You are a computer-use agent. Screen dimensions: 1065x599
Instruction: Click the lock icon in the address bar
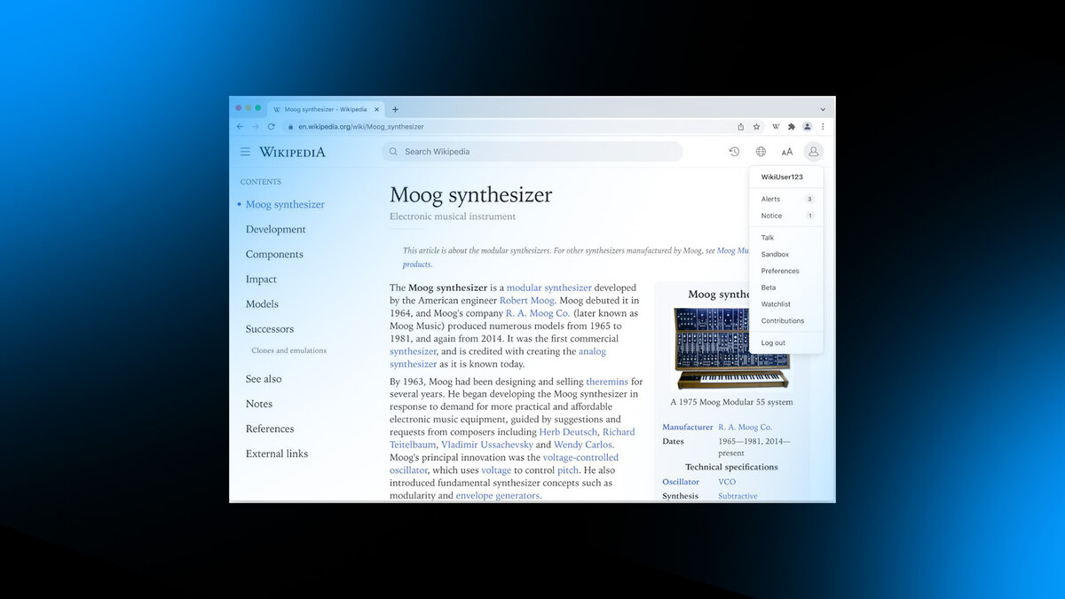pyautogui.click(x=290, y=127)
